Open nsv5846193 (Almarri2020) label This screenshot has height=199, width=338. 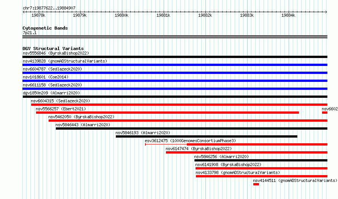[143, 133]
